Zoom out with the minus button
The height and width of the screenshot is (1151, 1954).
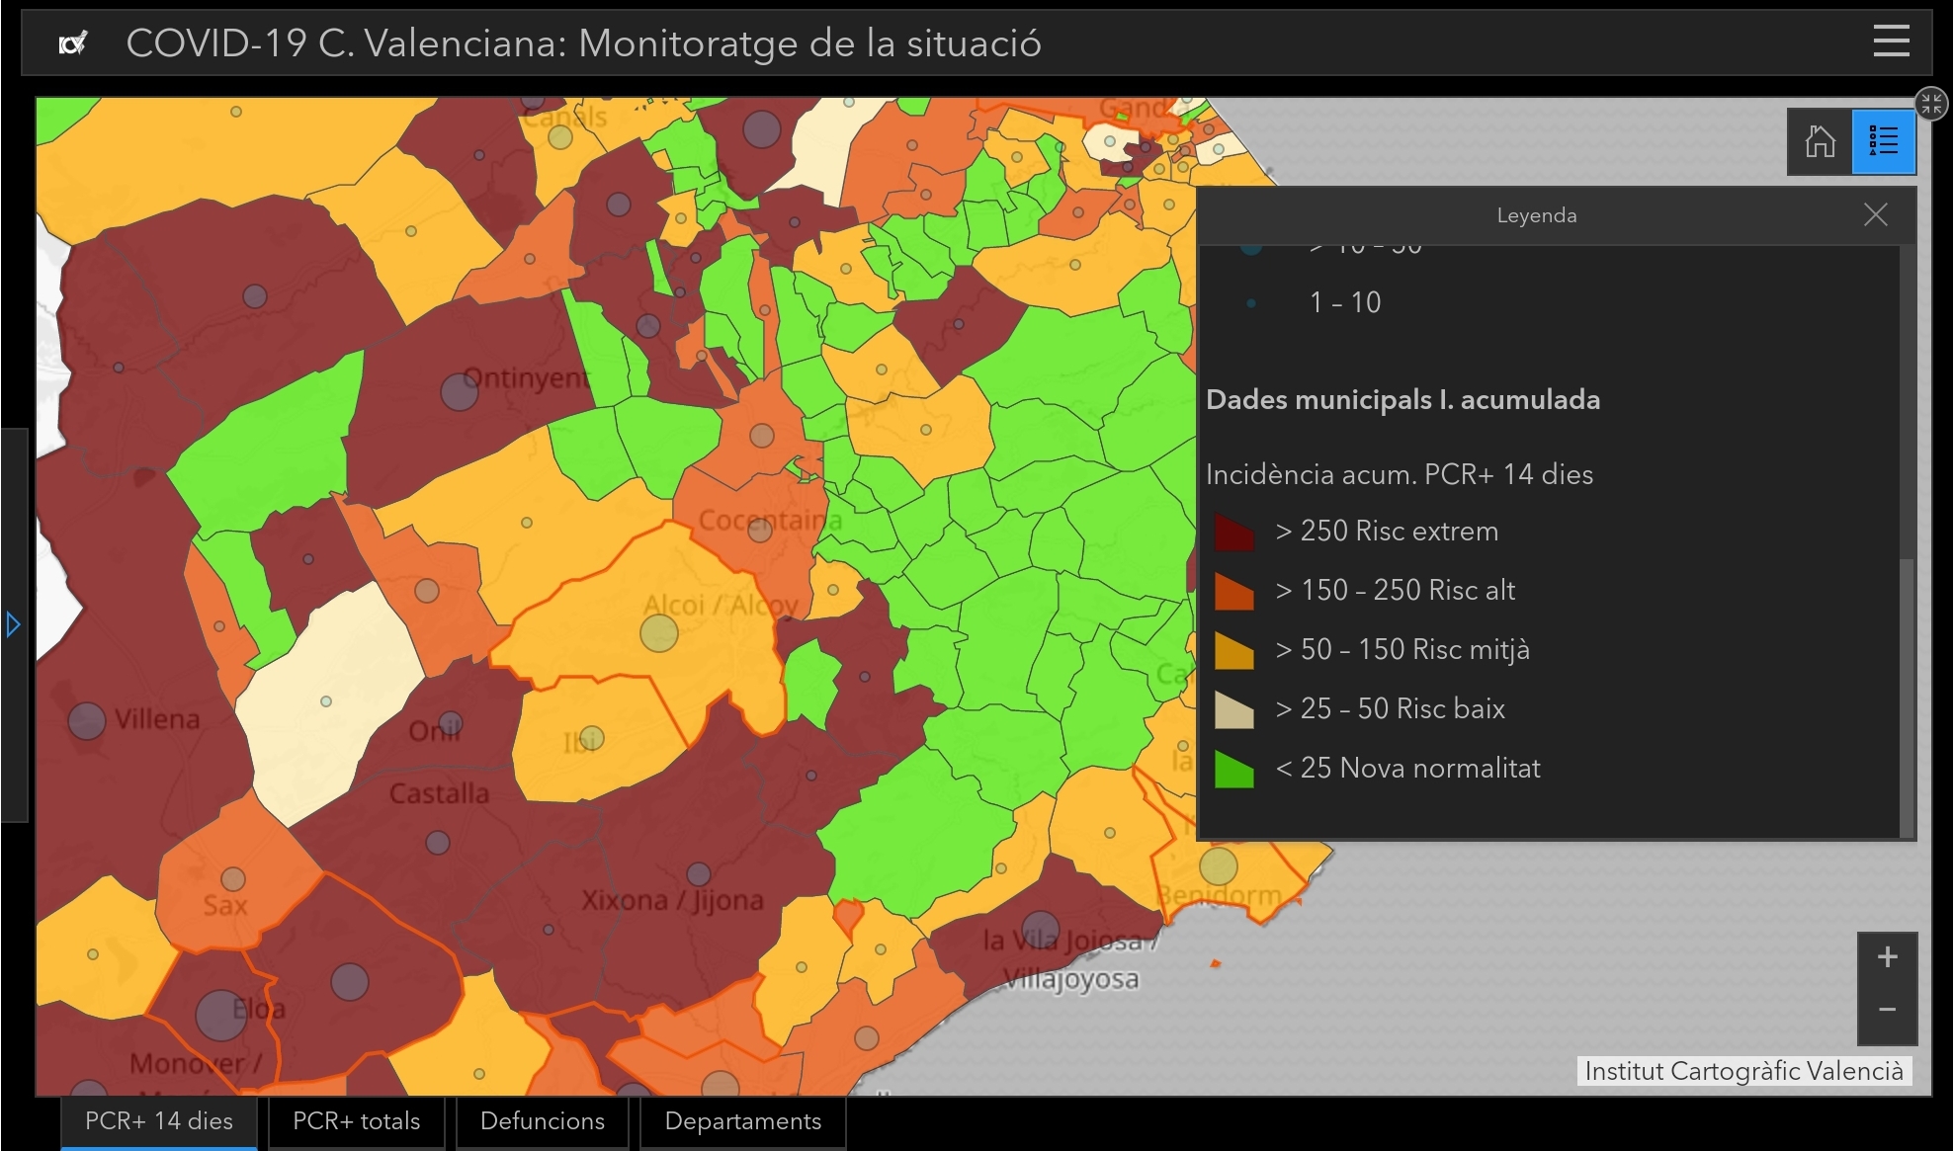point(1887,1010)
